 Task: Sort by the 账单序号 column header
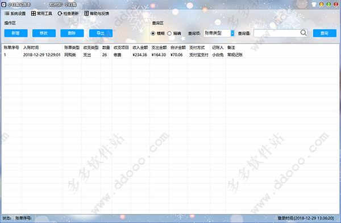11,48
